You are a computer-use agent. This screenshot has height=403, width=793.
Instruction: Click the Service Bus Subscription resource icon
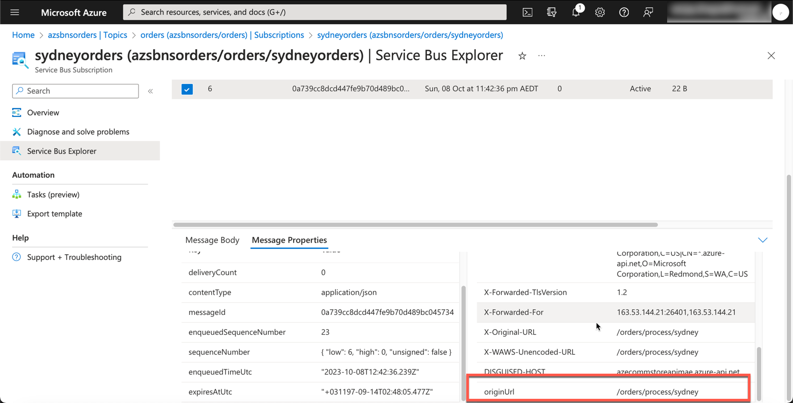pyautogui.click(x=20, y=60)
